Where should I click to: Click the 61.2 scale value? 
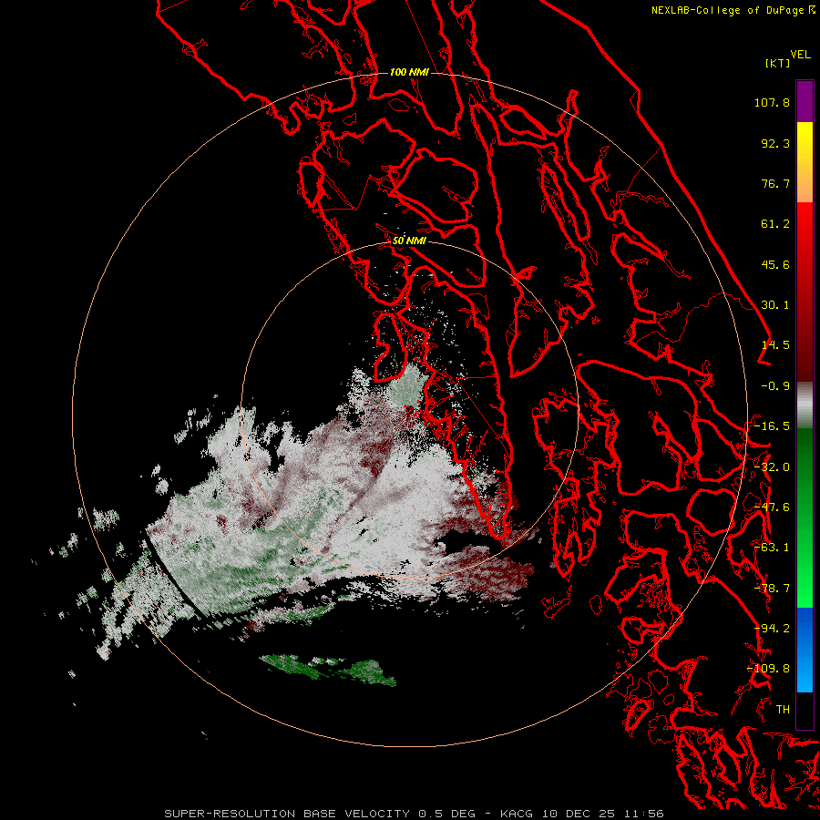tap(775, 224)
